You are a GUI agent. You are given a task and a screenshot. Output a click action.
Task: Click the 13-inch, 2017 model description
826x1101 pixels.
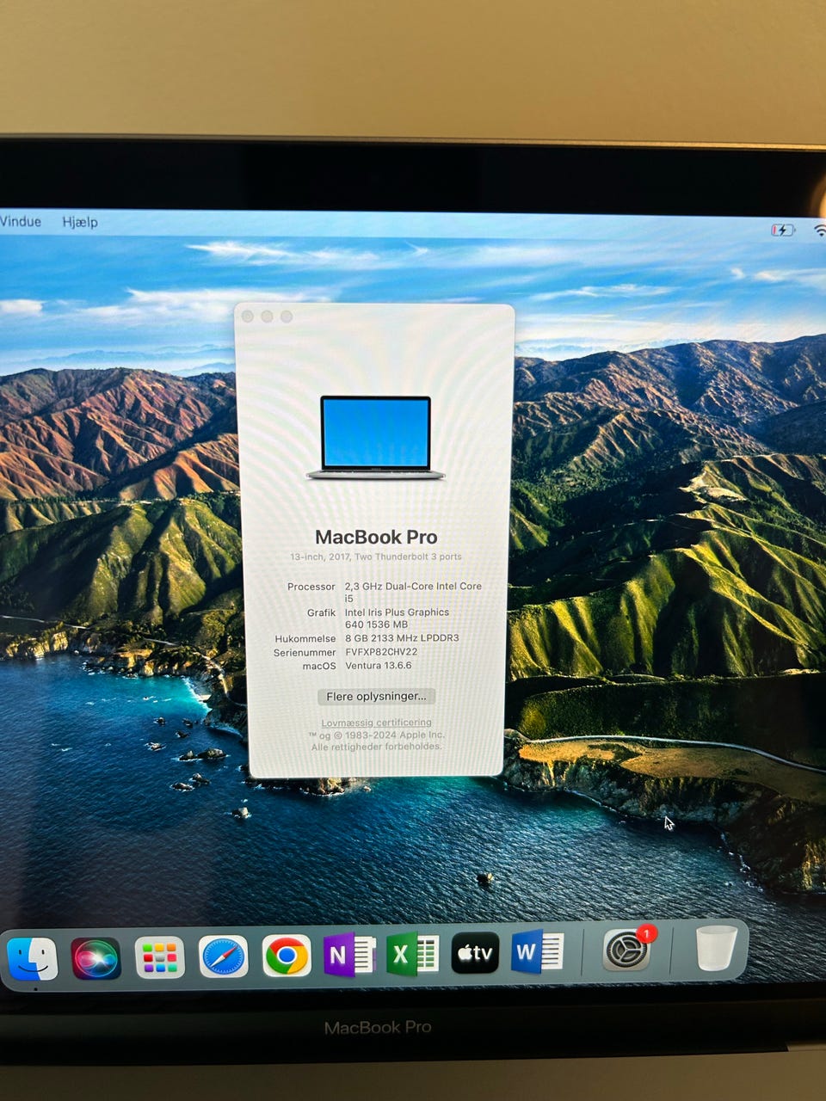pyautogui.click(x=376, y=557)
